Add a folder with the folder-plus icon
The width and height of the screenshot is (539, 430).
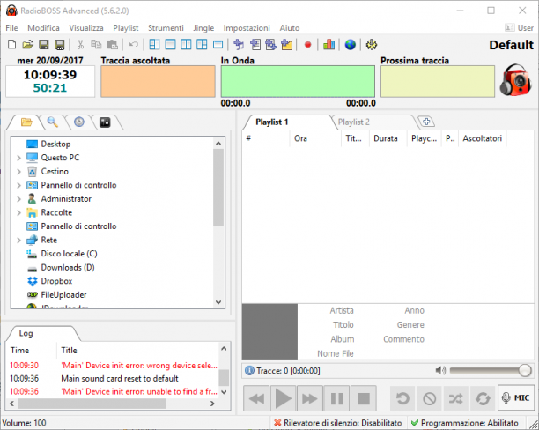[x=287, y=45]
